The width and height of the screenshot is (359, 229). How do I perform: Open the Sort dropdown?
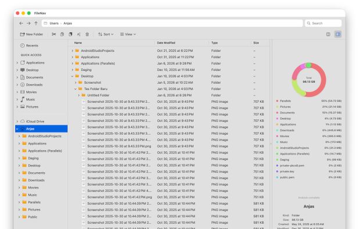[x=106, y=34]
